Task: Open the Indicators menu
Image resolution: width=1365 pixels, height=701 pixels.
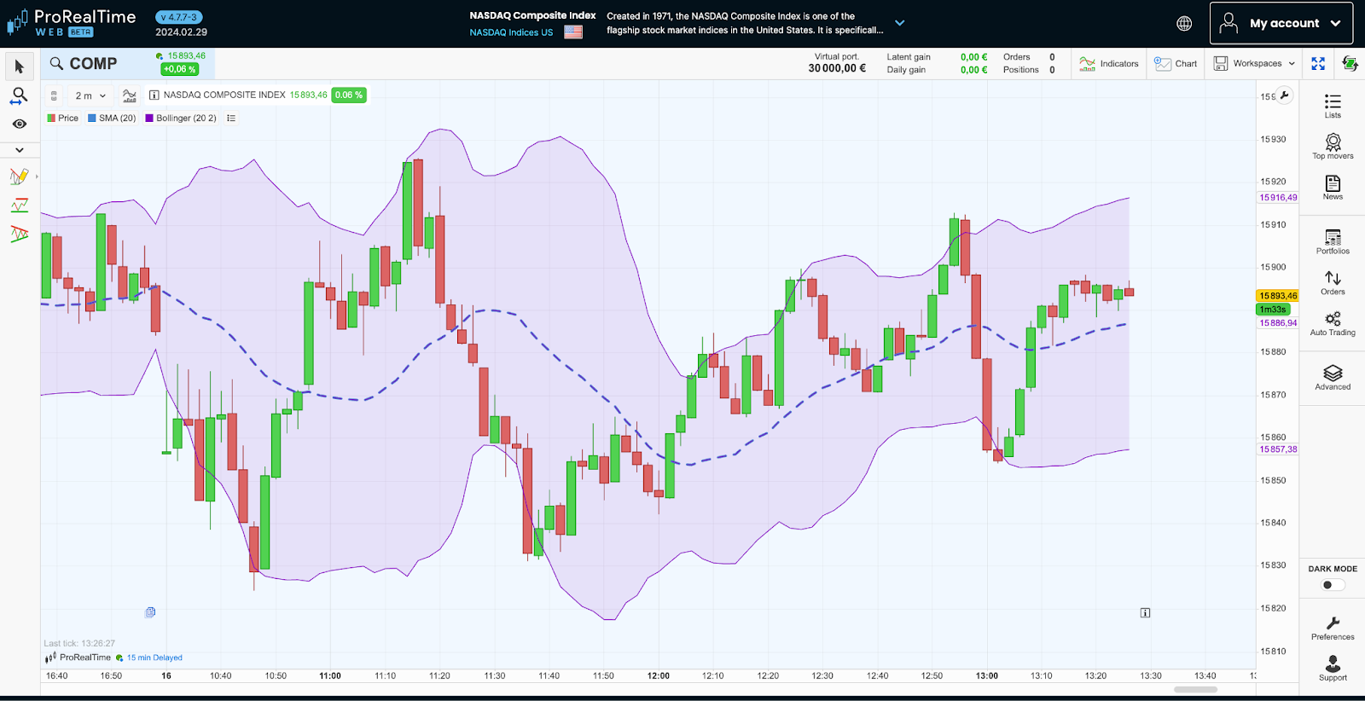Action: [x=1109, y=64]
